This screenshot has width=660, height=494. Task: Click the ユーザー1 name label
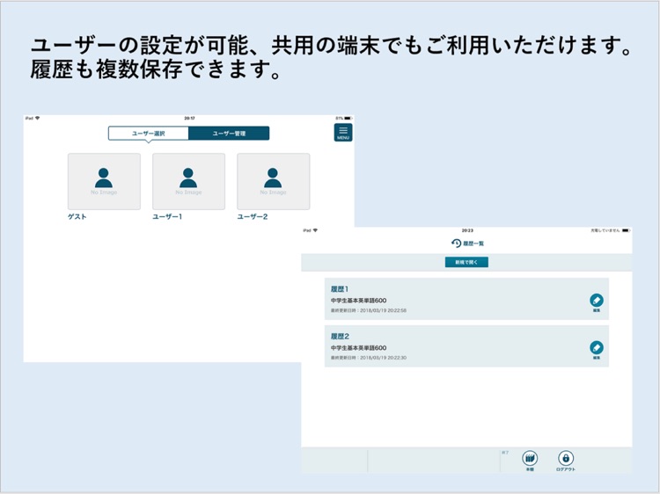167,216
